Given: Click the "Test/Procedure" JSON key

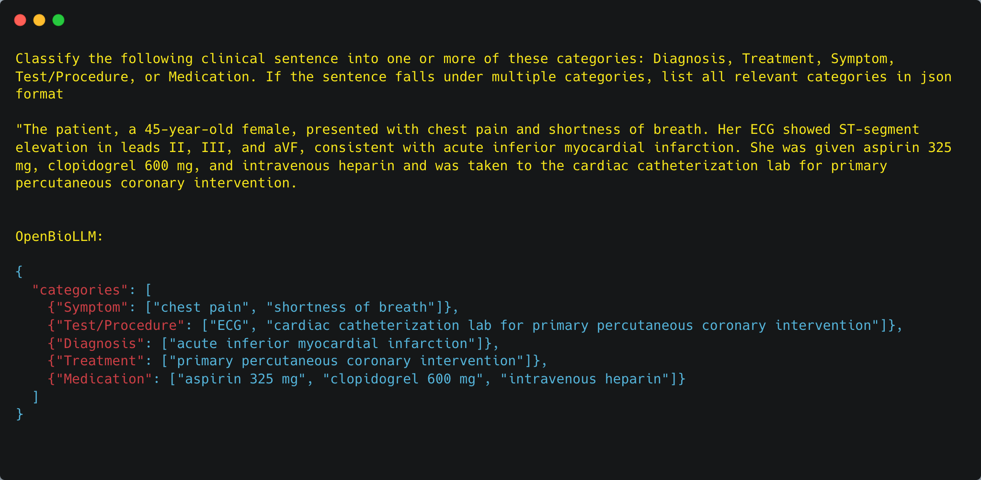Looking at the screenshot, I should tap(120, 326).
